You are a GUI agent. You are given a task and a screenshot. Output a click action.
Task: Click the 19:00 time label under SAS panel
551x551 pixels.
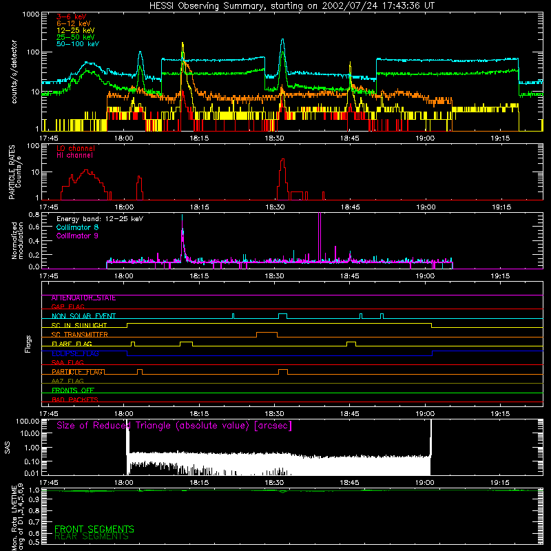pyautogui.click(x=425, y=483)
